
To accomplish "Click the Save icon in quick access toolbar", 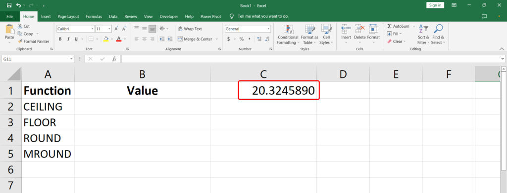I will click(x=9, y=5).
